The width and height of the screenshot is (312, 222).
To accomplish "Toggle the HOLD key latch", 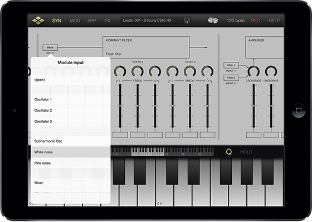I will point(246,152).
